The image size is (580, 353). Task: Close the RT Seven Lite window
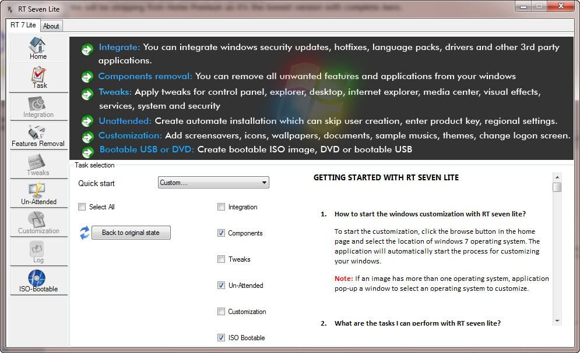click(561, 6)
